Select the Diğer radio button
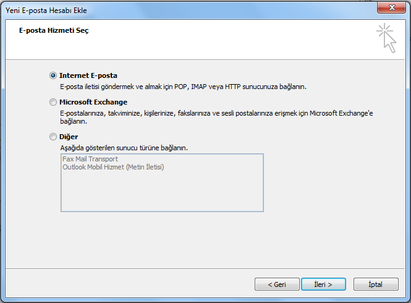 tap(53, 137)
